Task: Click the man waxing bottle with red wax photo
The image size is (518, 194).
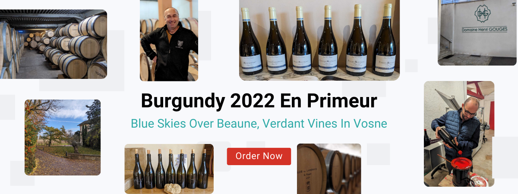Action: click(459, 134)
